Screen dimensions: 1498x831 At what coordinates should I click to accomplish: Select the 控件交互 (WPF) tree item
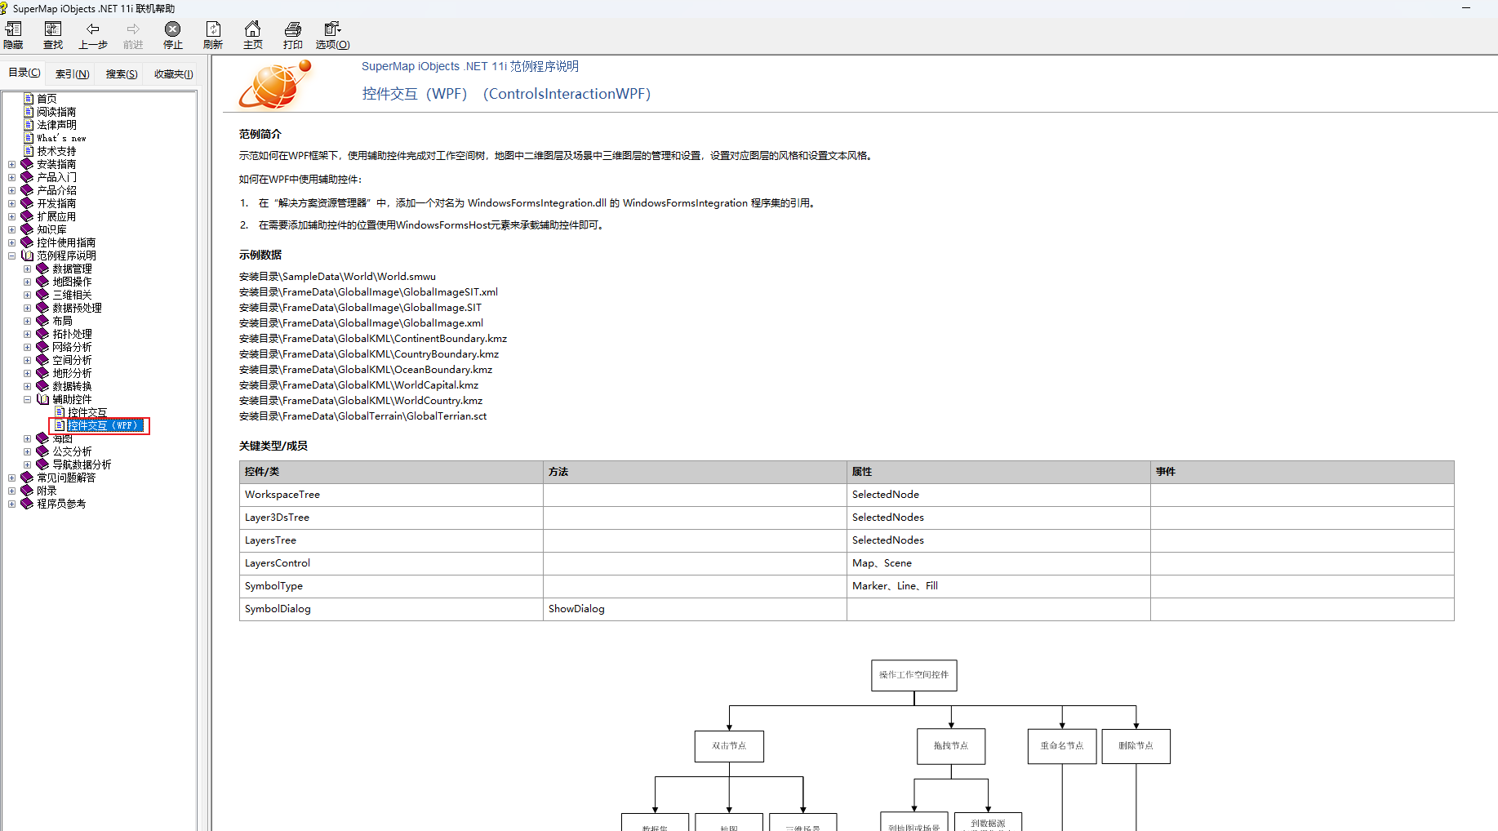106,425
